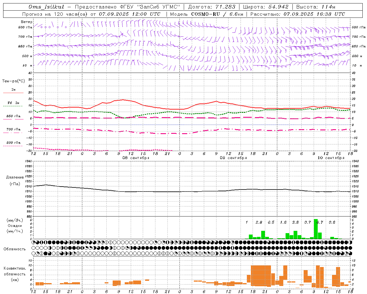Image resolution: width=367 pixels, height=294 pixels.
Task: Click the 0.5 precipitation total value
Action: click(271, 222)
